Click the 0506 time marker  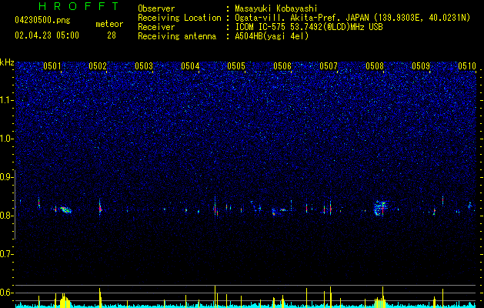pos(282,65)
